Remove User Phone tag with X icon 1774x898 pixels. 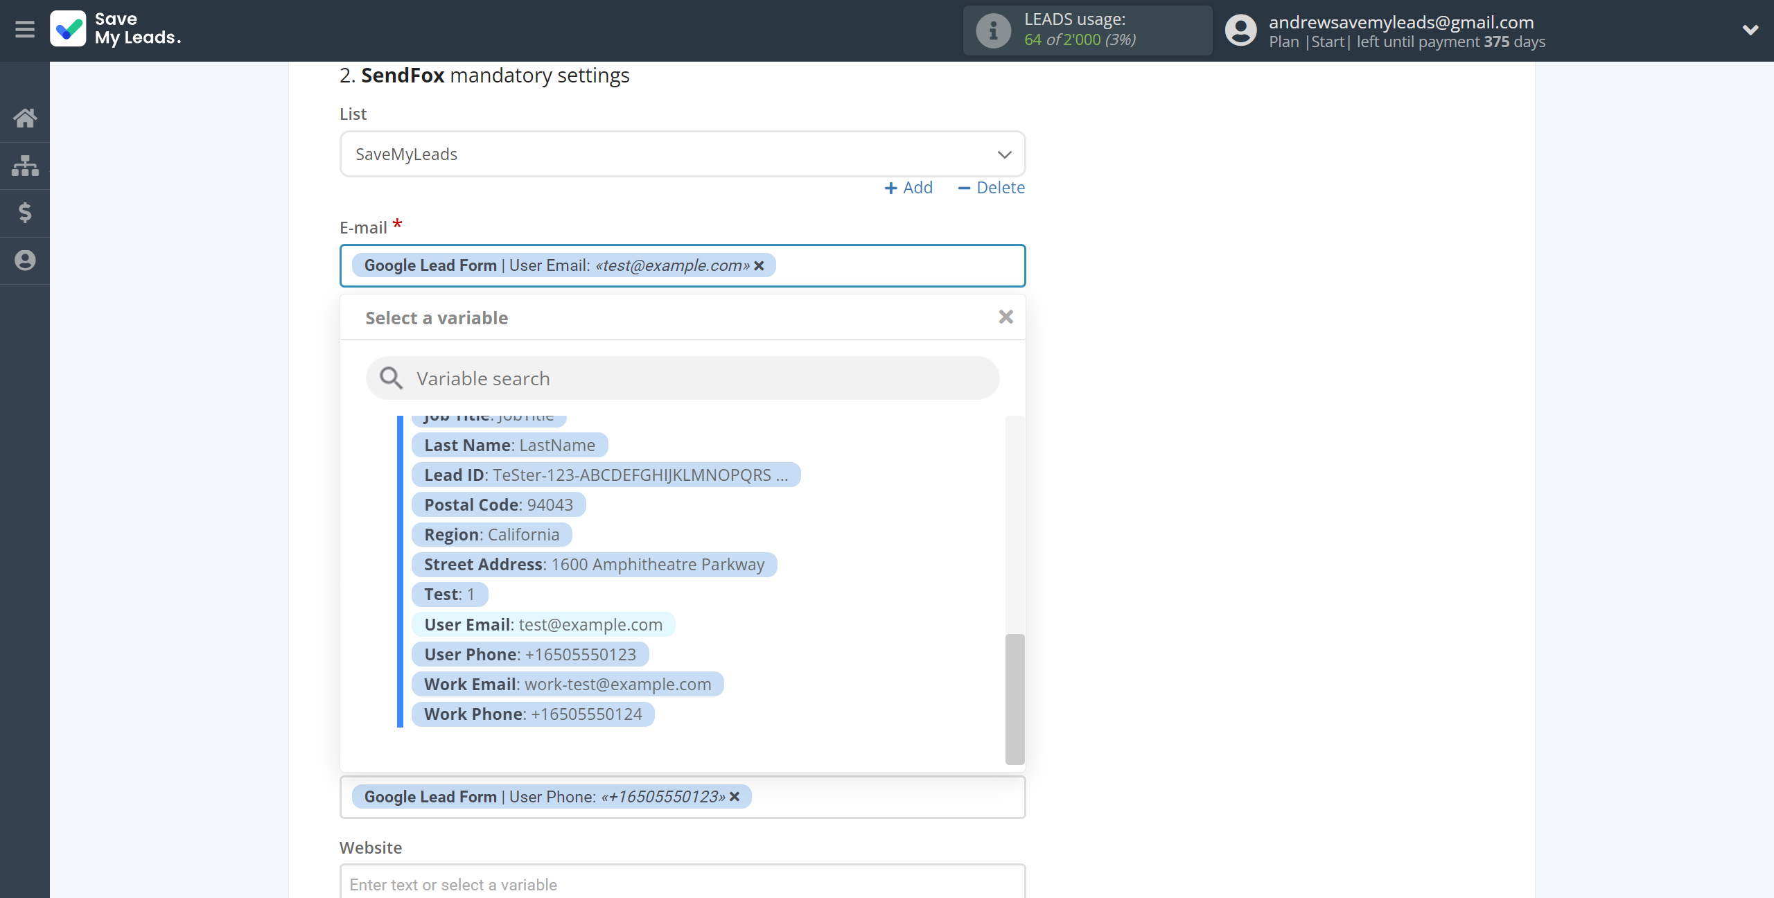click(735, 797)
